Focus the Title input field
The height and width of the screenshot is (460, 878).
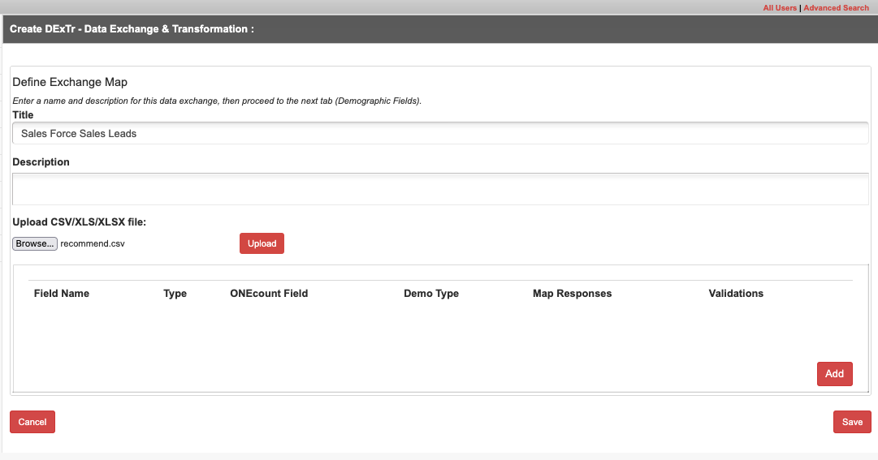[x=440, y=133]
